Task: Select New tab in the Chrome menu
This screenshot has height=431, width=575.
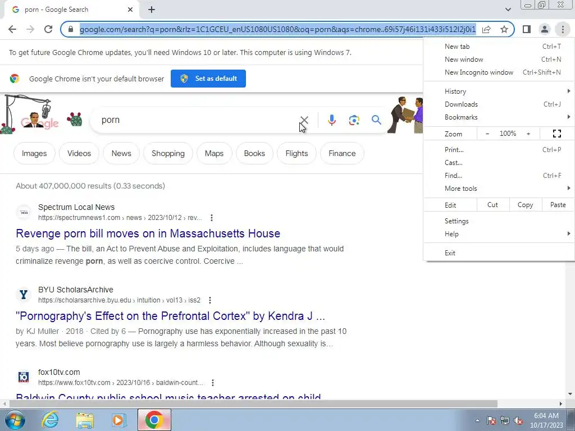Action: point(499,47)
